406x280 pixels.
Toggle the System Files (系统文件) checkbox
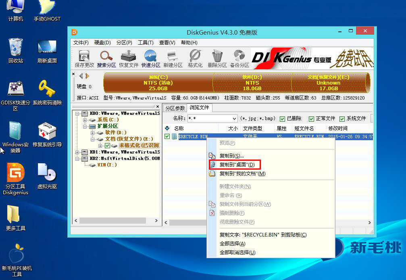[x=342, y=119]
